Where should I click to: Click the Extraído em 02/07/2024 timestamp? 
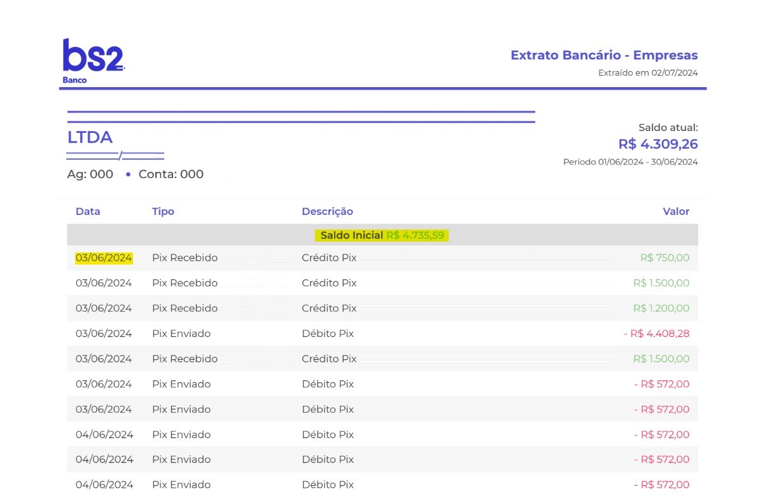[649, 72]
